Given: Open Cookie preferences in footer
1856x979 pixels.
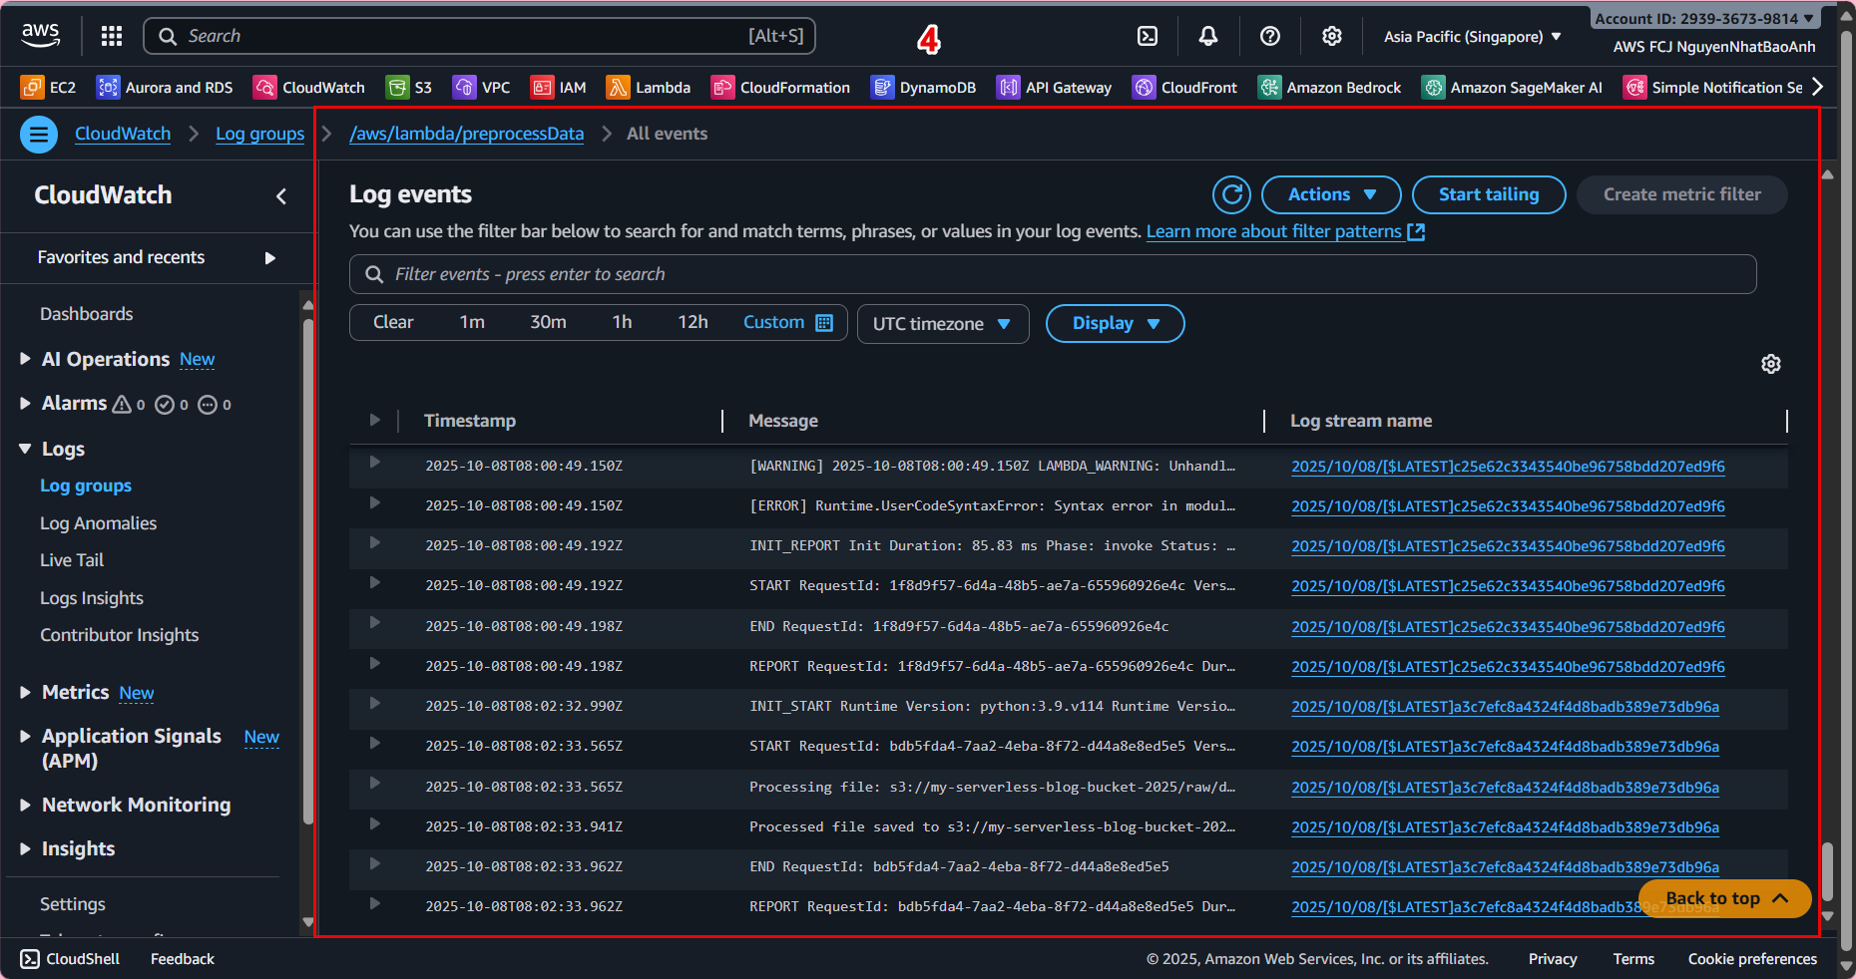Looking at the screenshot, I should tap(1752, 959).
